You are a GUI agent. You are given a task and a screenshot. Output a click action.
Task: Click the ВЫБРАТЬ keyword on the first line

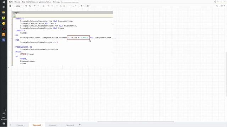(x=20, y=19)
